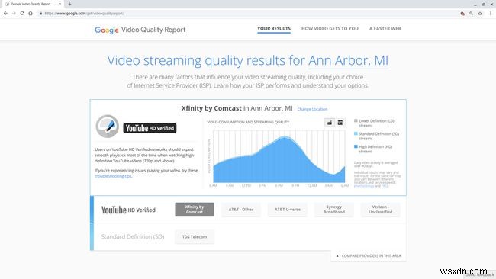The width and height of the screenshot is (496, 279).
Task: Click the speedometer gauge icon
Action: click(x=108, y=126)
